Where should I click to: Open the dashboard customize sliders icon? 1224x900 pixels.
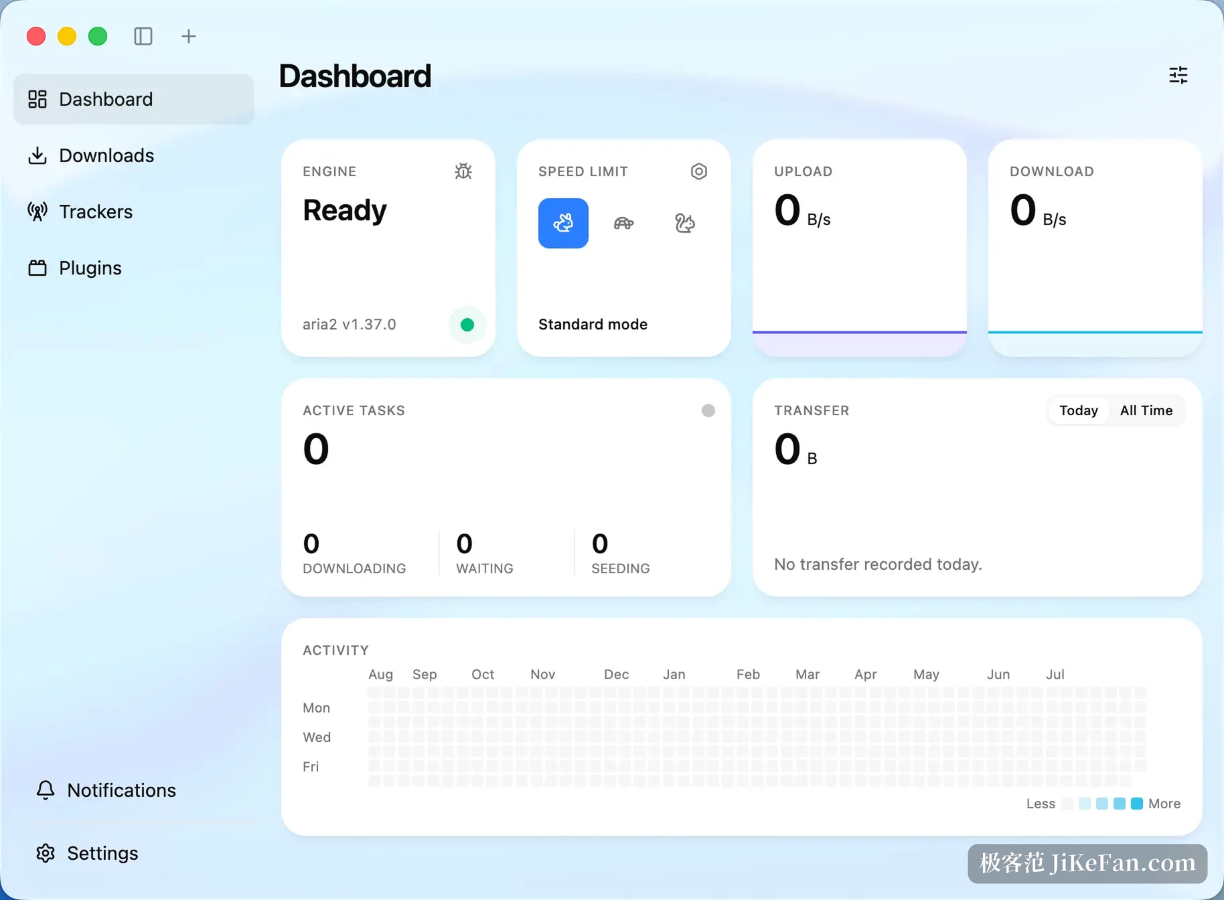point(1178,75)
